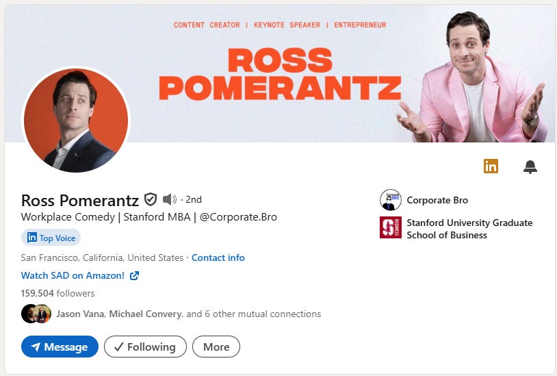Click the 2nd degree connection label
The image size is (557, 376).
point(194,199)
